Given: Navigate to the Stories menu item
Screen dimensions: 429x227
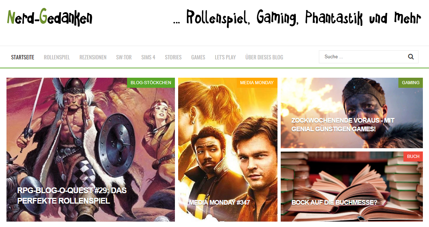Looking at the screenshot, I should (173, 57).
